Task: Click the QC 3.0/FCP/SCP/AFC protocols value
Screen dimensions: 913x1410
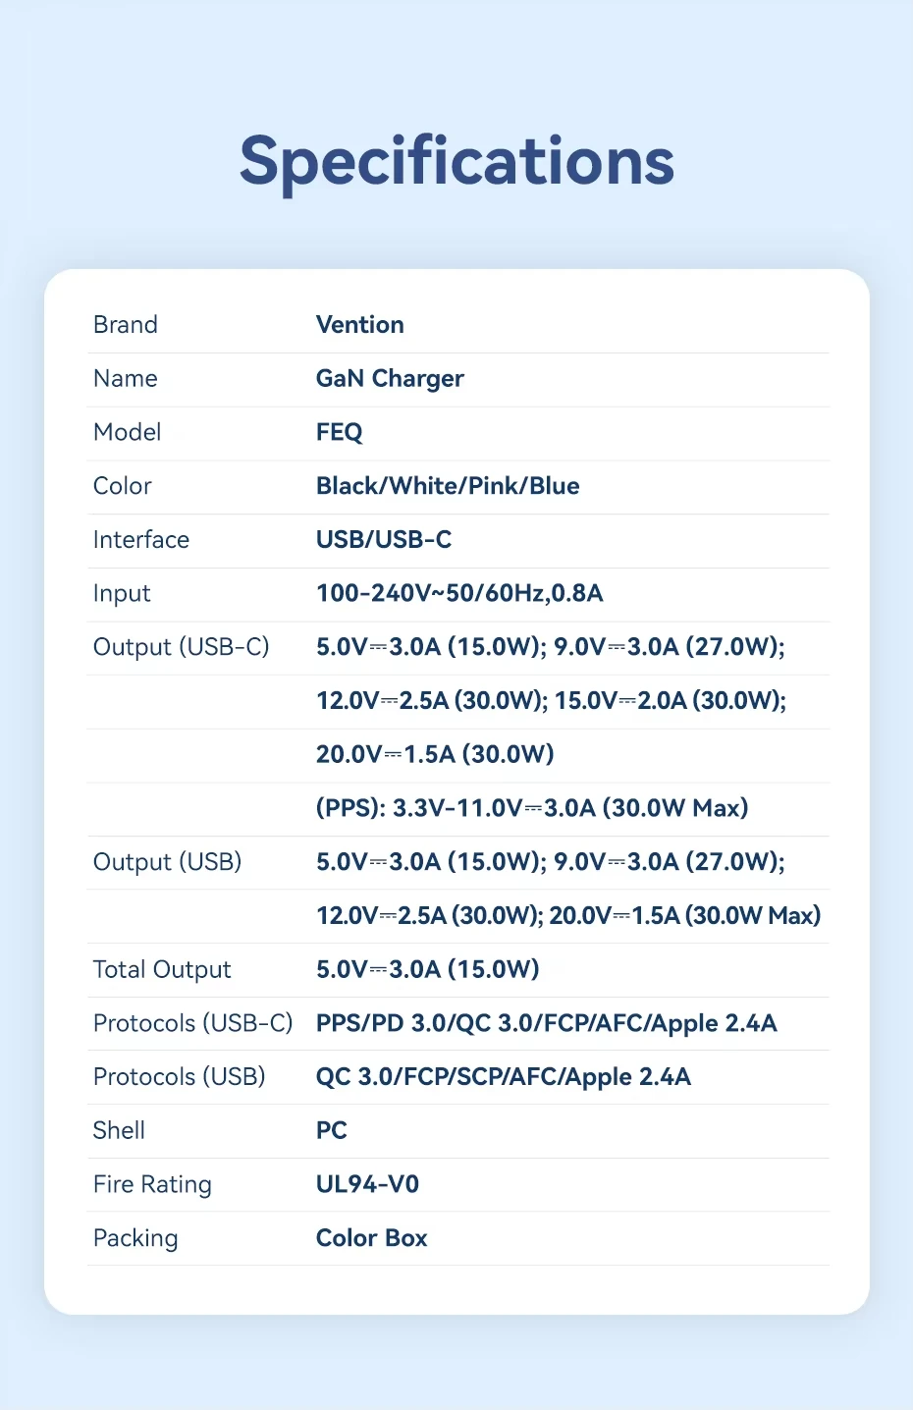Action: pos(503,1077)
